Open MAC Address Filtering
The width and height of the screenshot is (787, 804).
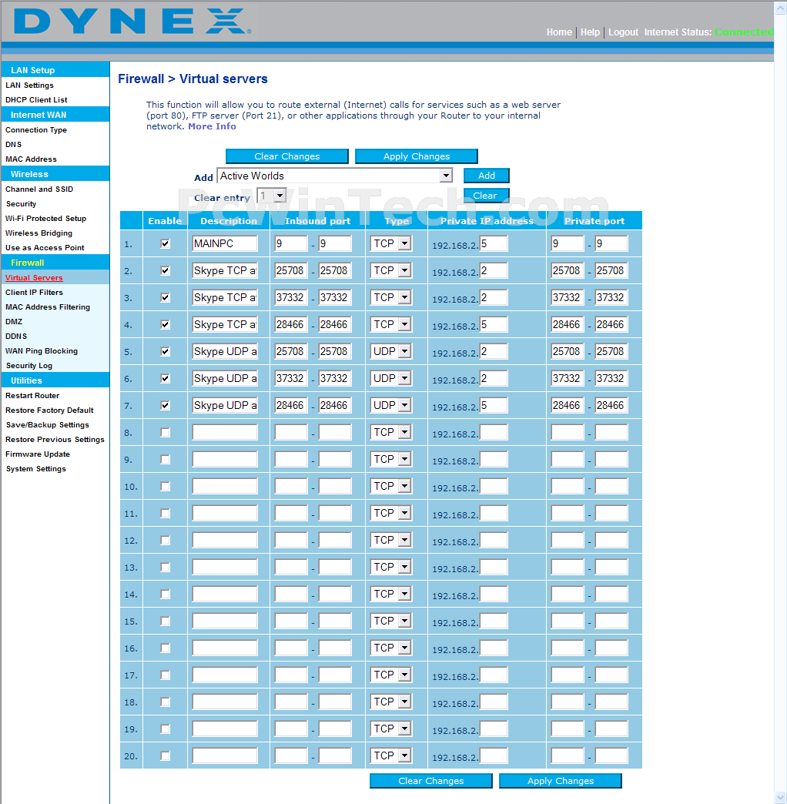[x=48, y=307]
